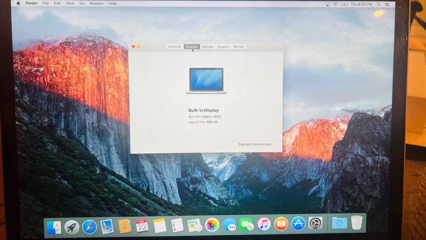Open the Window menu
The height and width of the screenshot is (240, 426).
pos(97,4)
